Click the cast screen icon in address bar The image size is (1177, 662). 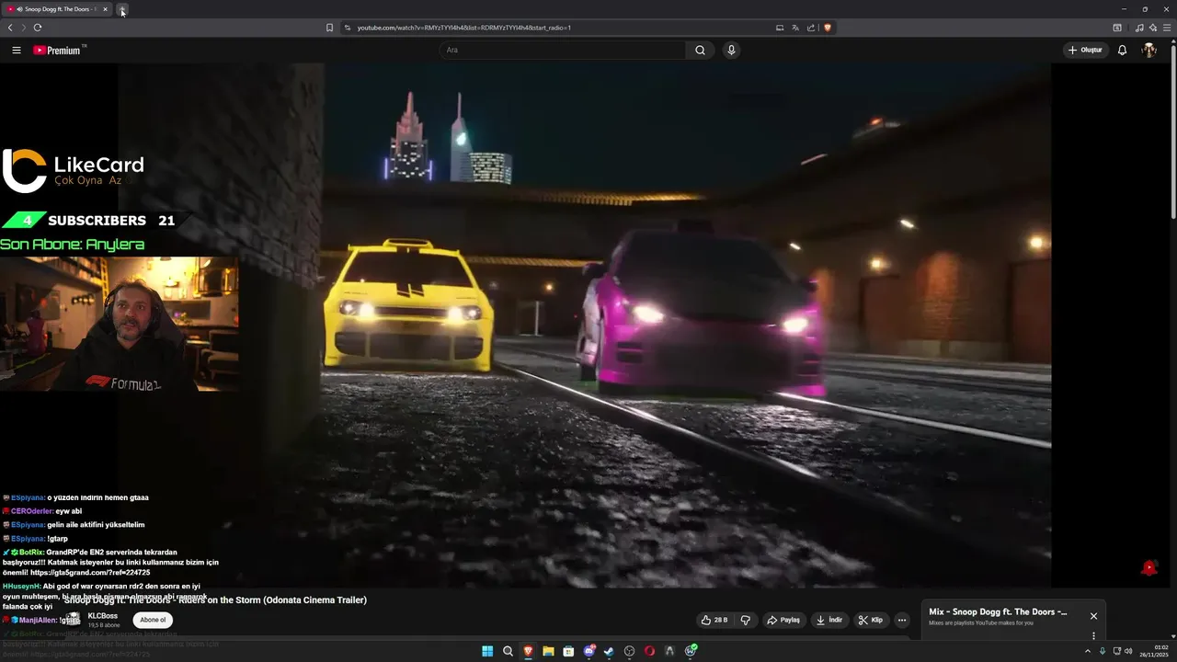(780, 28)
